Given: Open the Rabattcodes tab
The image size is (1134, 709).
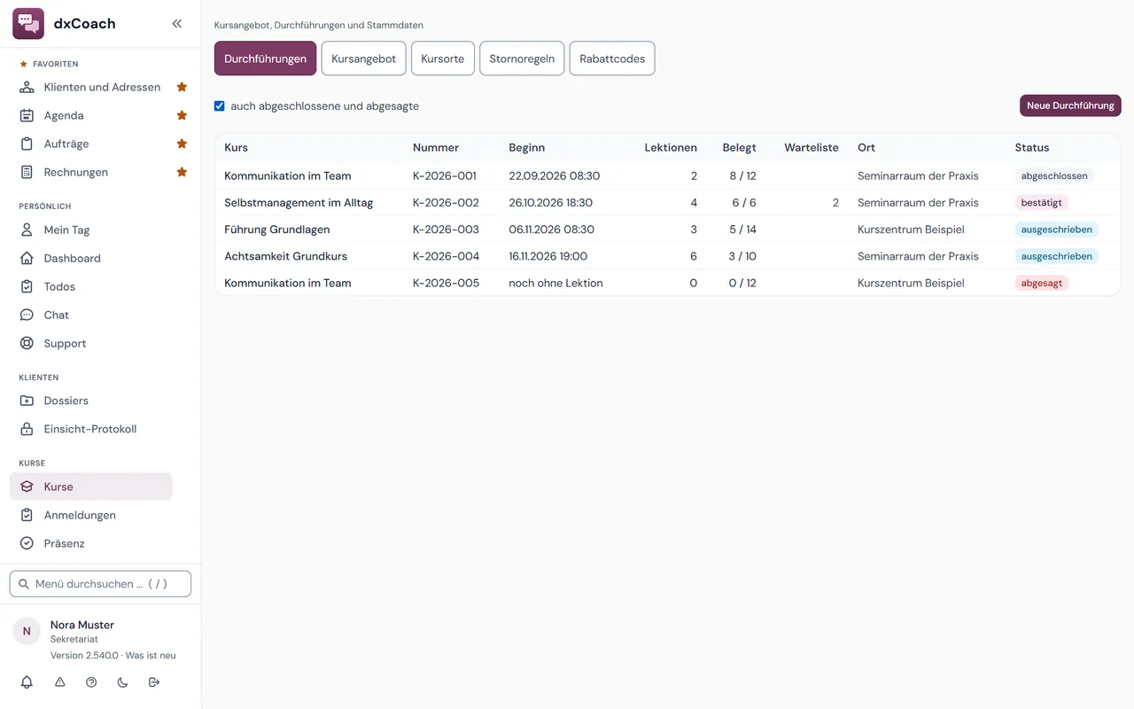Looking at the screenshot, I should click(x=612, y=58).
